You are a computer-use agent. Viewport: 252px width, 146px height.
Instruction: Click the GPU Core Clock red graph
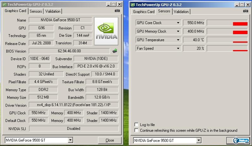point(240,24)
